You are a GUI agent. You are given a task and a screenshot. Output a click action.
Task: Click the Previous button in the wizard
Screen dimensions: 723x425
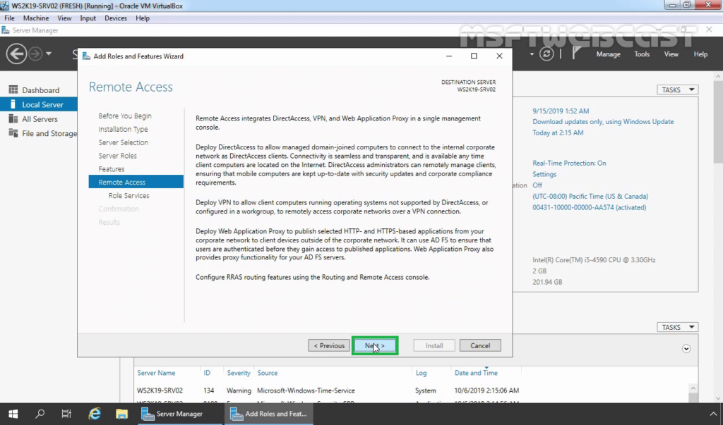(329, 345)
